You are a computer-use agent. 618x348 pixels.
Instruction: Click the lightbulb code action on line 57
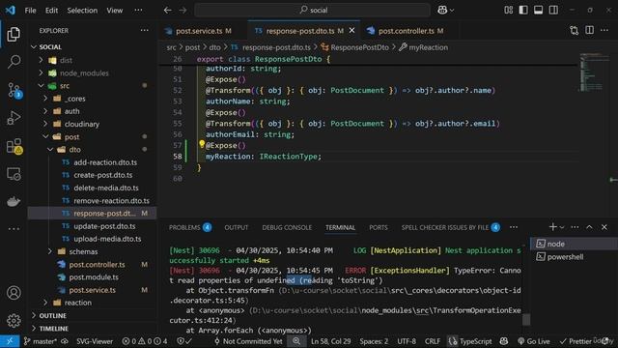click(202, 144)
